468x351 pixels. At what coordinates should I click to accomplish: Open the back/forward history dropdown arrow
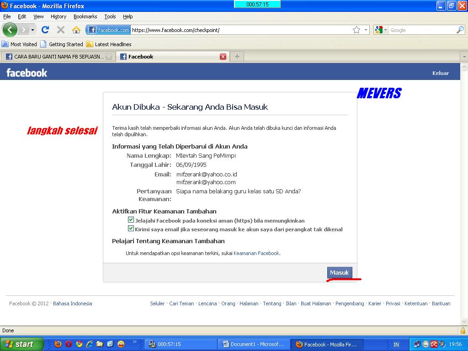tap(32, 30)
